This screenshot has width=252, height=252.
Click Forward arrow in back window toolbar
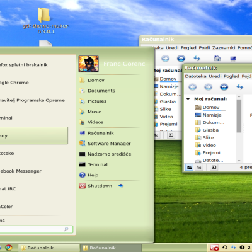(x=165, y=59)
